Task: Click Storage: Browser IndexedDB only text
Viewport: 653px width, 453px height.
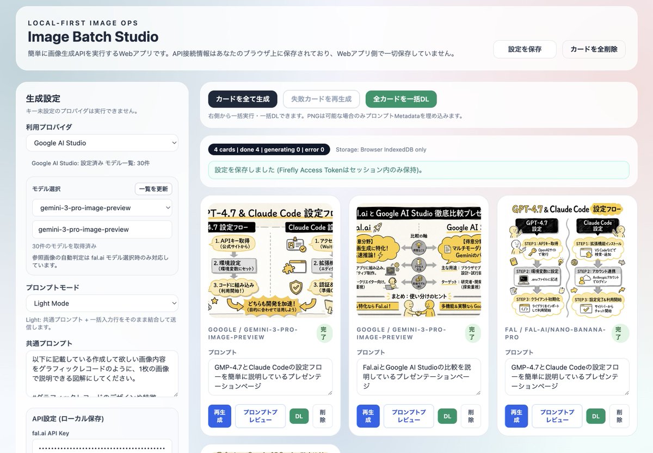Action: click(x=381, y=149)
